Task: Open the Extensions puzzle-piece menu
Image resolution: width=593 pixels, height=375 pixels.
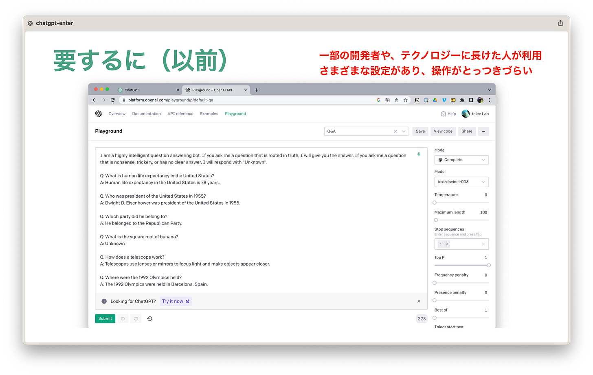Action: 462,100
